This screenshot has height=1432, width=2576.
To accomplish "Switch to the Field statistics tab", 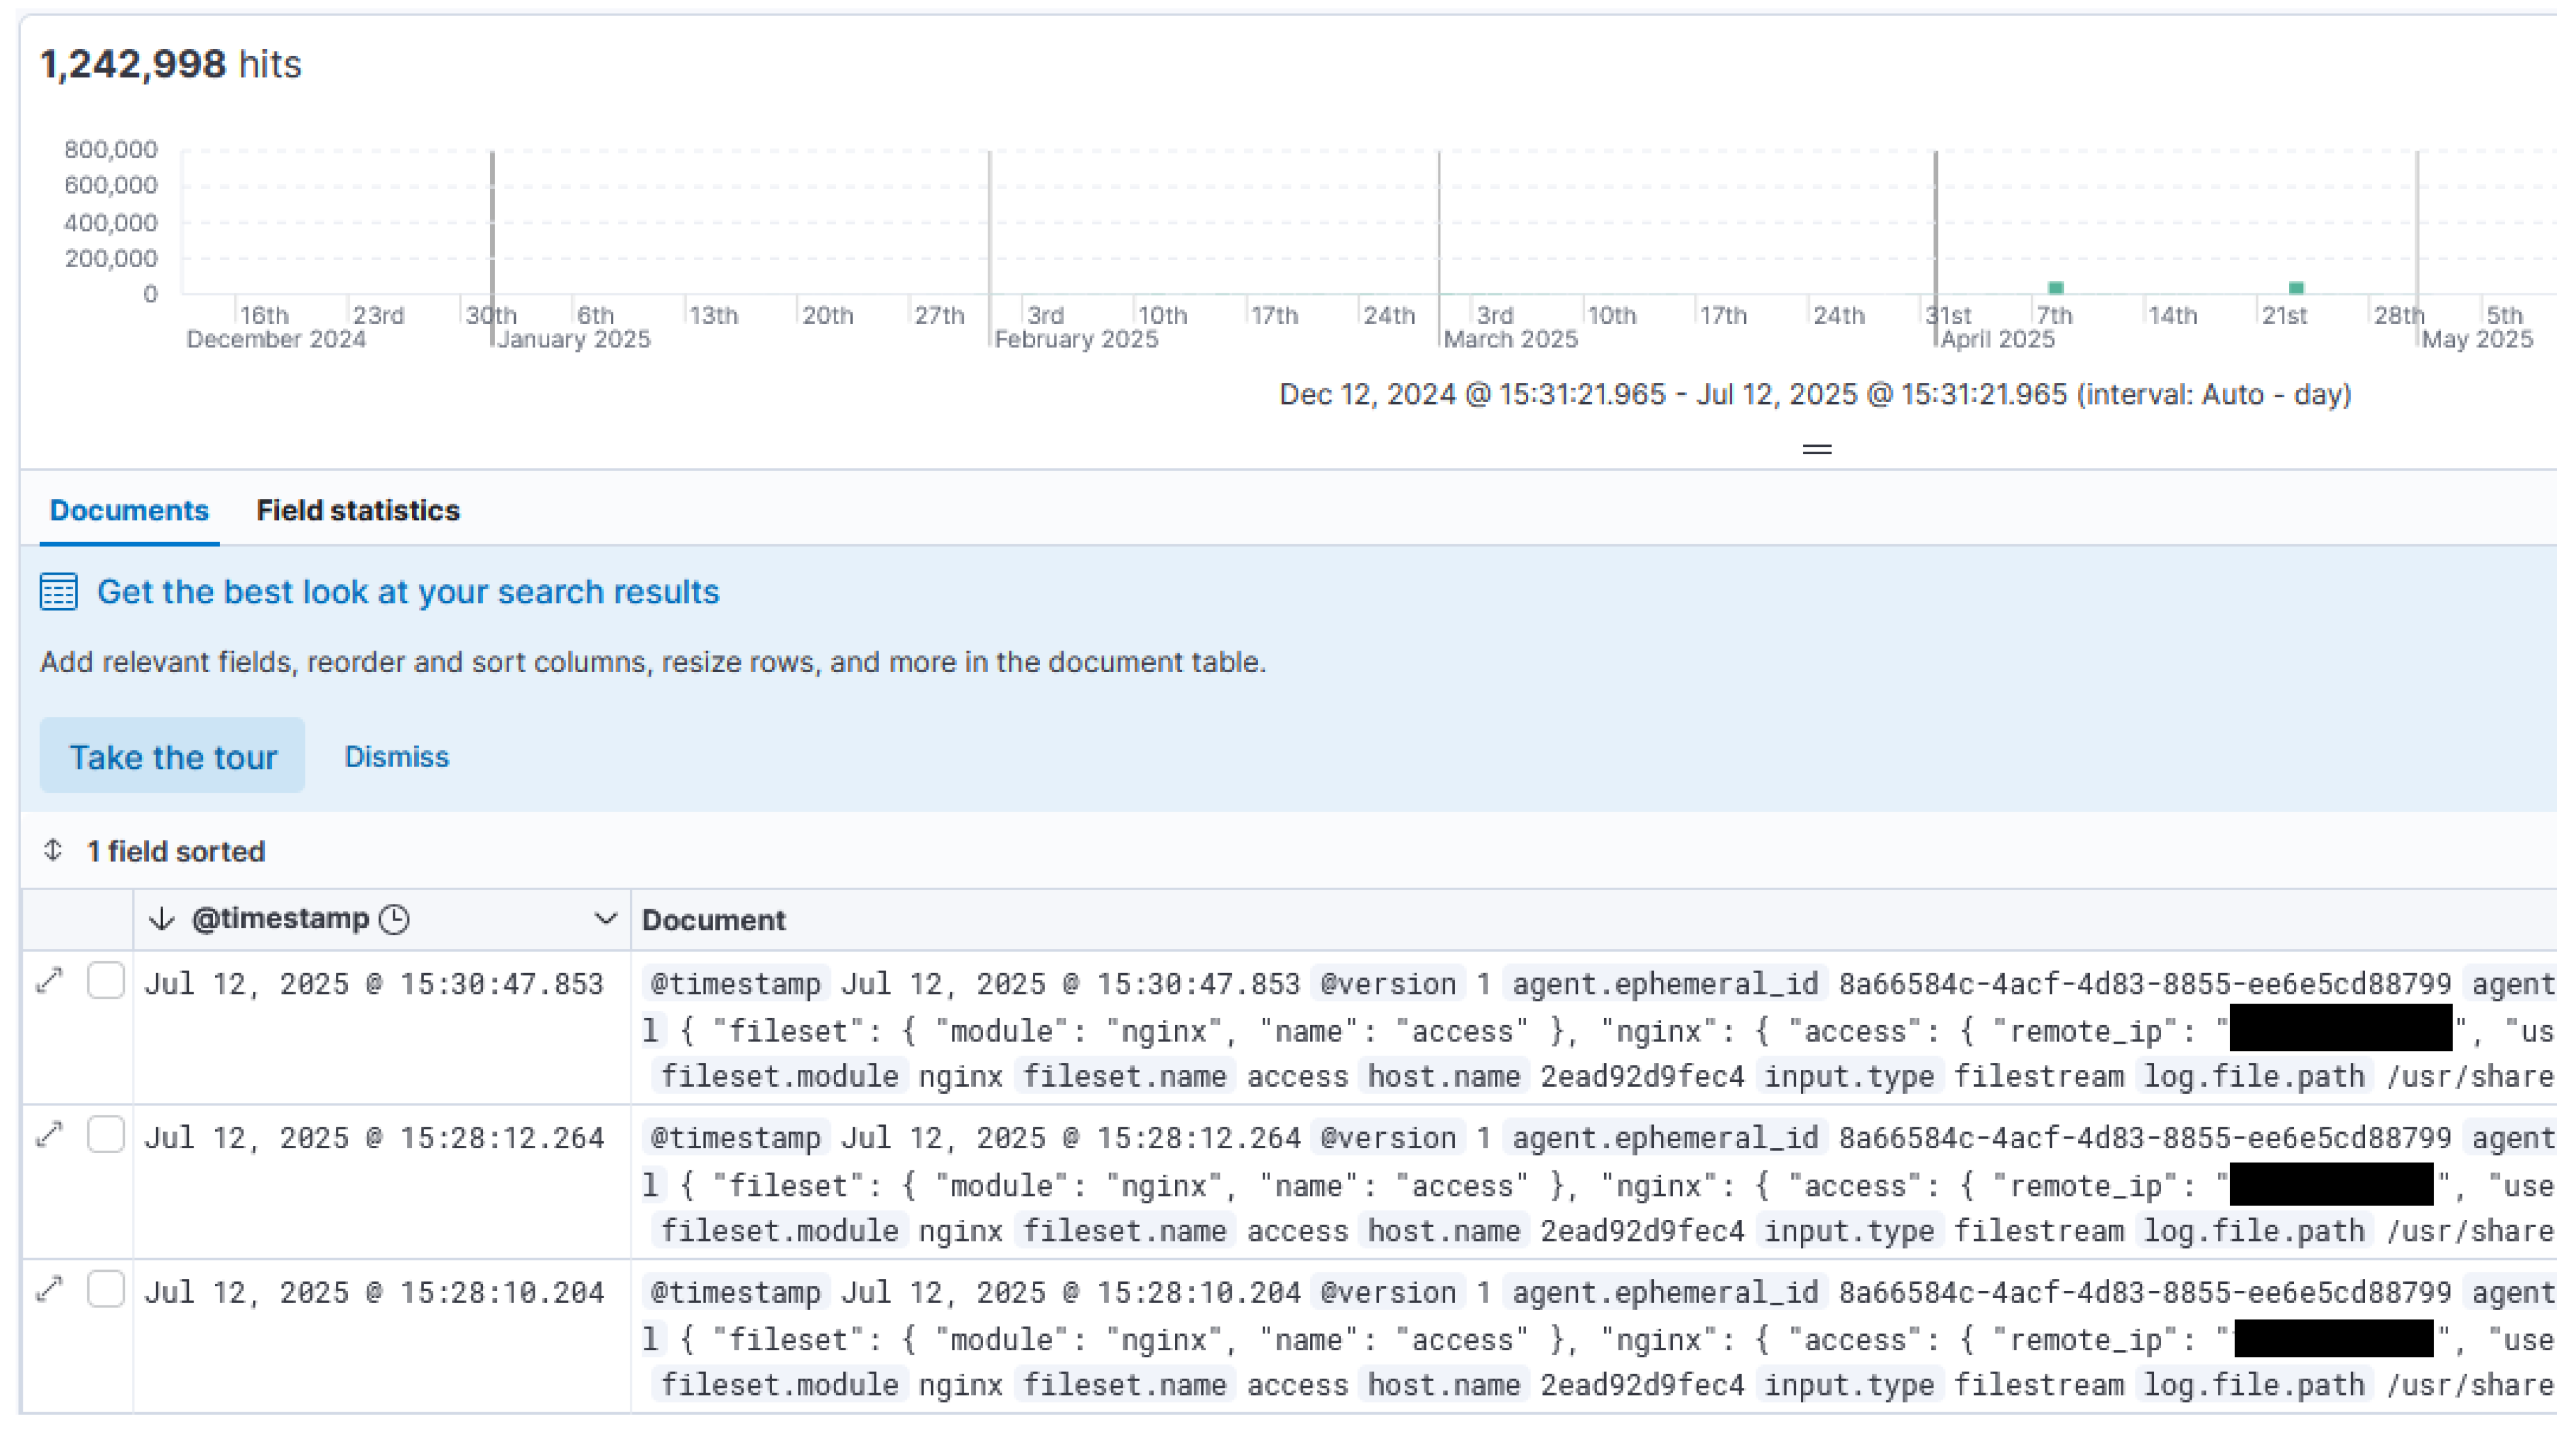I will pyautogui.click(x=358, y=511).
